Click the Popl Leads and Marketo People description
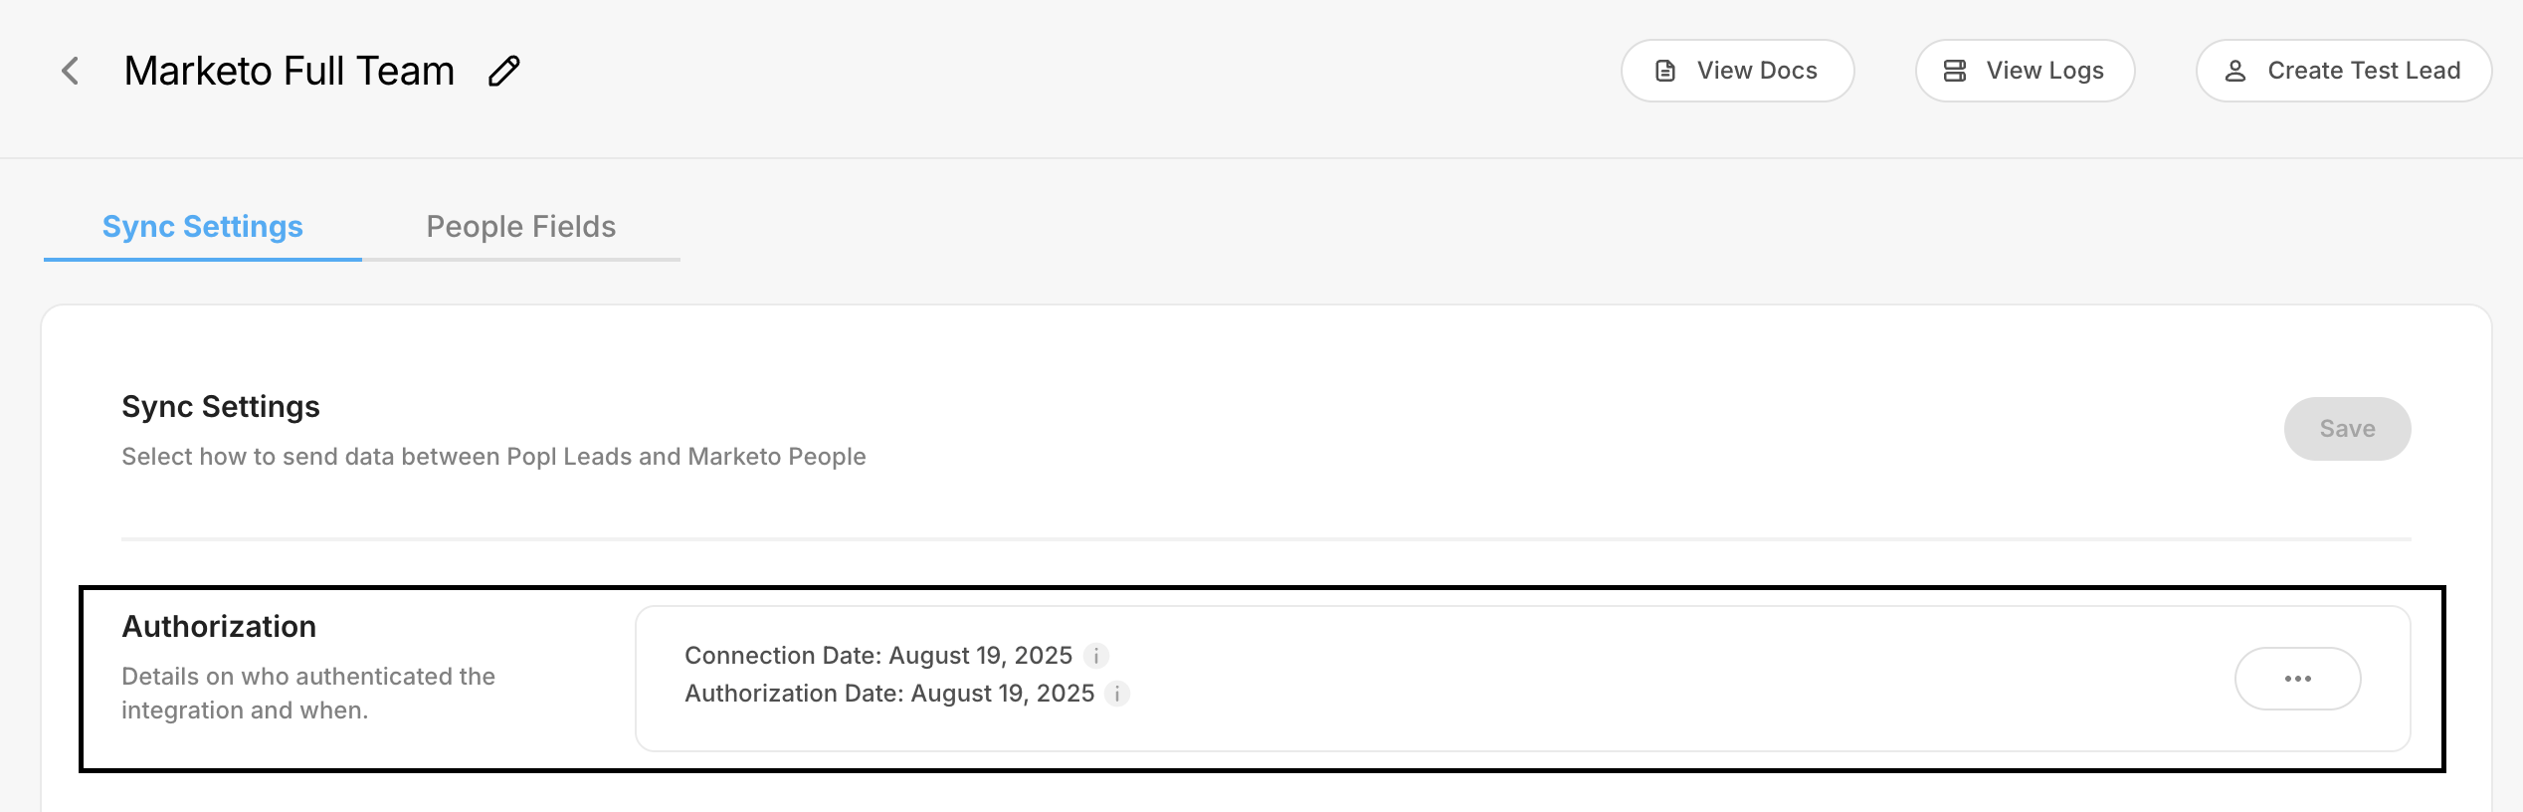Screen dimensions: 2523x812 [493, 457]
